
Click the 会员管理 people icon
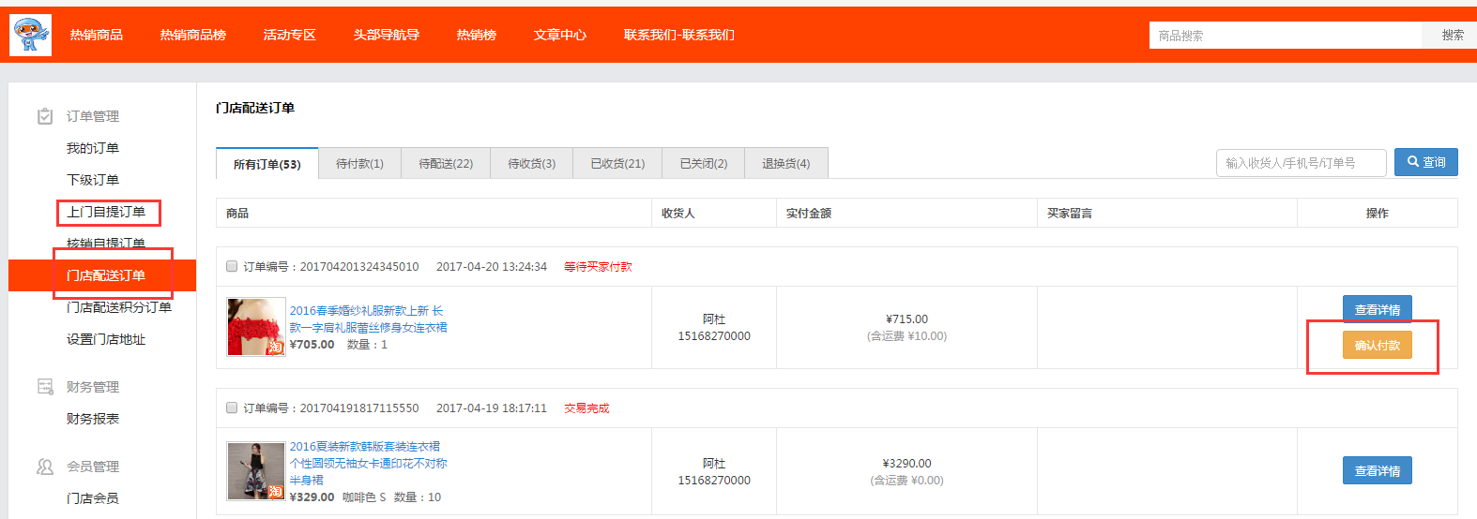(x=45, y=467)
